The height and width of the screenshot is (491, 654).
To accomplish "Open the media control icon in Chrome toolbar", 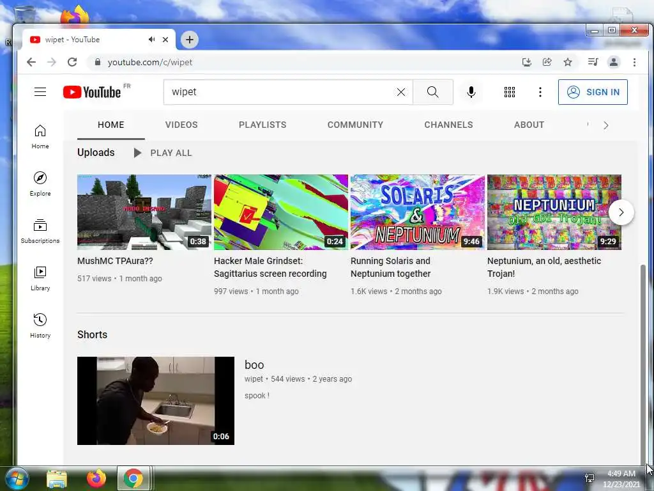I will coord(593,62).
